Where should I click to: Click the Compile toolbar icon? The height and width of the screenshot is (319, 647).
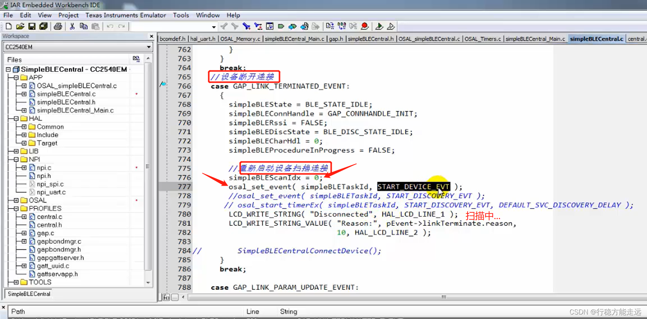[x=330, y=26]
